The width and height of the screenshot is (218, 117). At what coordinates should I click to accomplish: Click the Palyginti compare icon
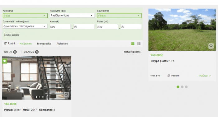click(169, 76)
